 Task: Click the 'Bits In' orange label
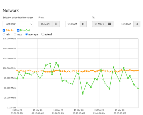(9, 30)
